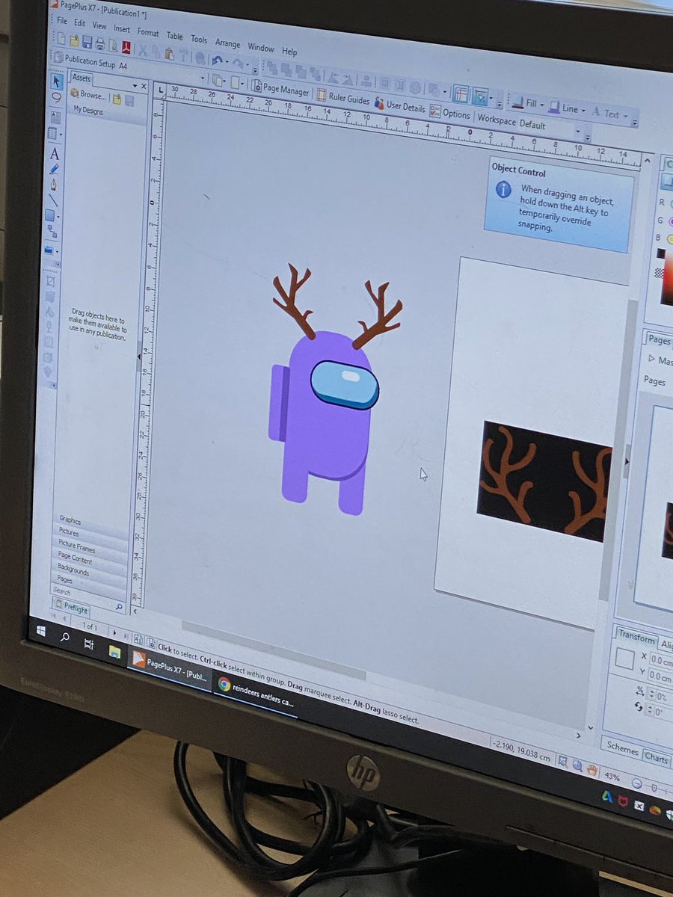The width and height of the screenshot is (673, 897).
Task: Click Browse in the Assets panel
Action: click(x=88, y=95)
